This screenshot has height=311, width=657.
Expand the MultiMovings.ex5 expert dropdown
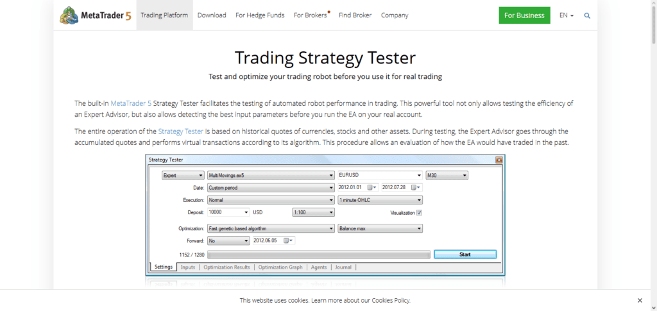[271, 176]
